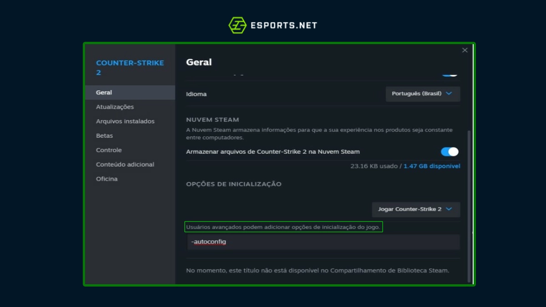Image resolution: width=546 pixels, height=307 pixels.
Task: Switch to Atualizações in sidebar
Action: coord(115,107)
